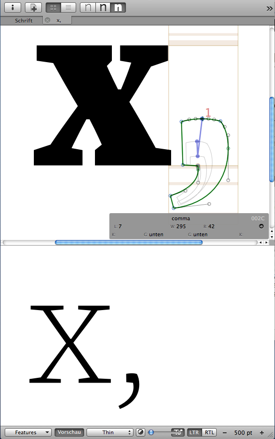This screenshot has width=275, height=439.
Task: Edit the left kerning group unten
Action: pos(156,235)
